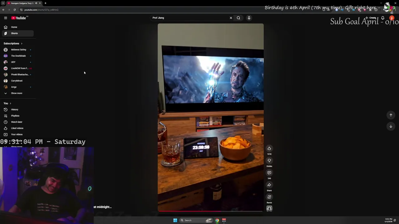Open YouTube notifications bell

[x=383, y=18]
